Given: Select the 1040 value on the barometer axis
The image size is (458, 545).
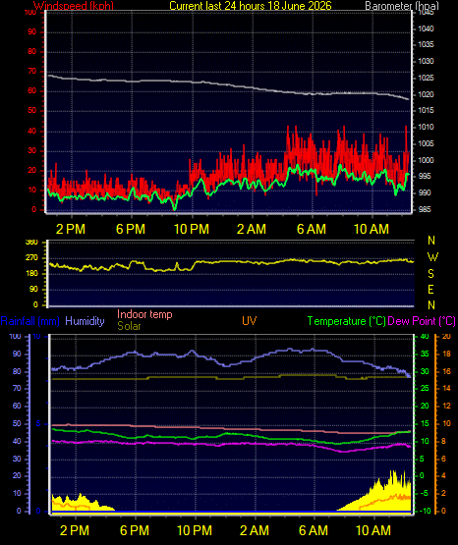Looking at the screenshot, I should (x=426, y=28).
